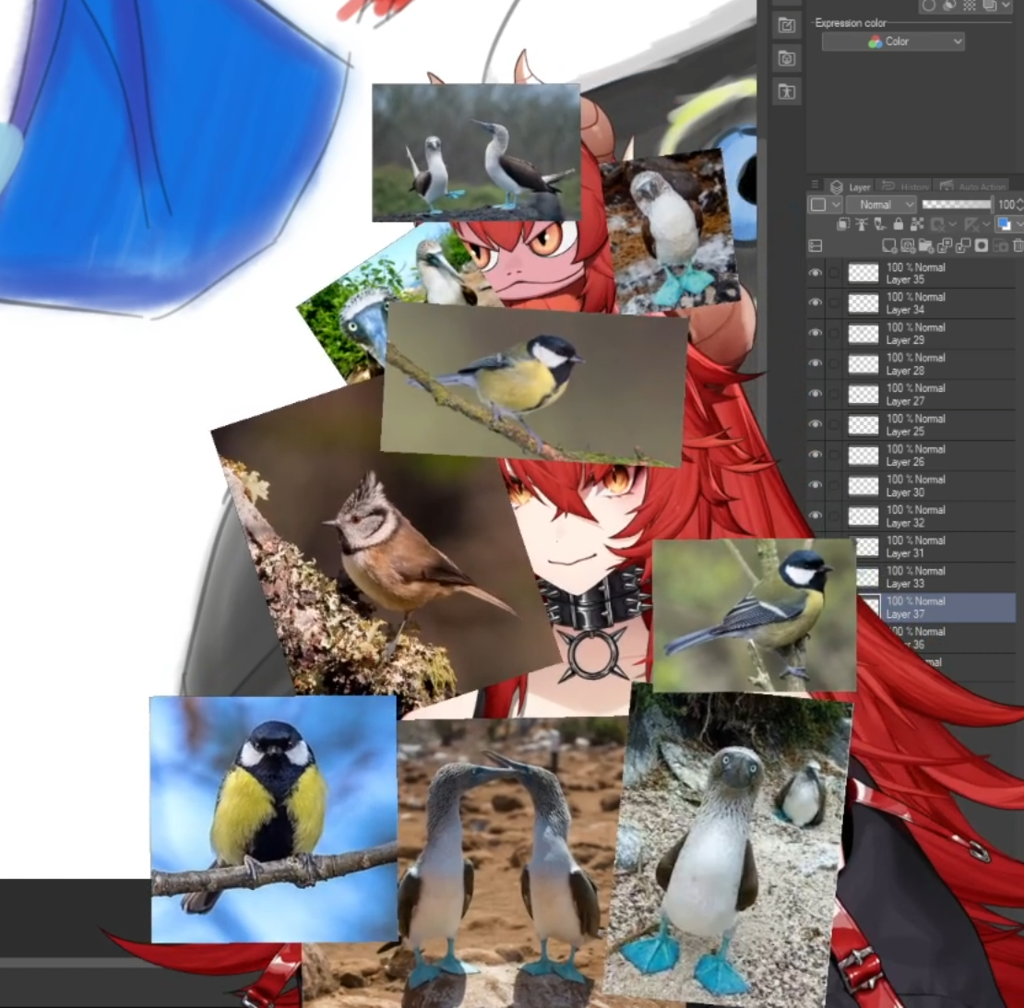Click the layer opacity slider
Screen dimensions: 1024x1008
point(958,205)
